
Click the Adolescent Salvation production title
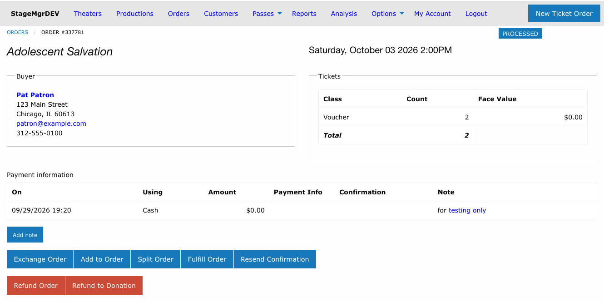(59, 52)
